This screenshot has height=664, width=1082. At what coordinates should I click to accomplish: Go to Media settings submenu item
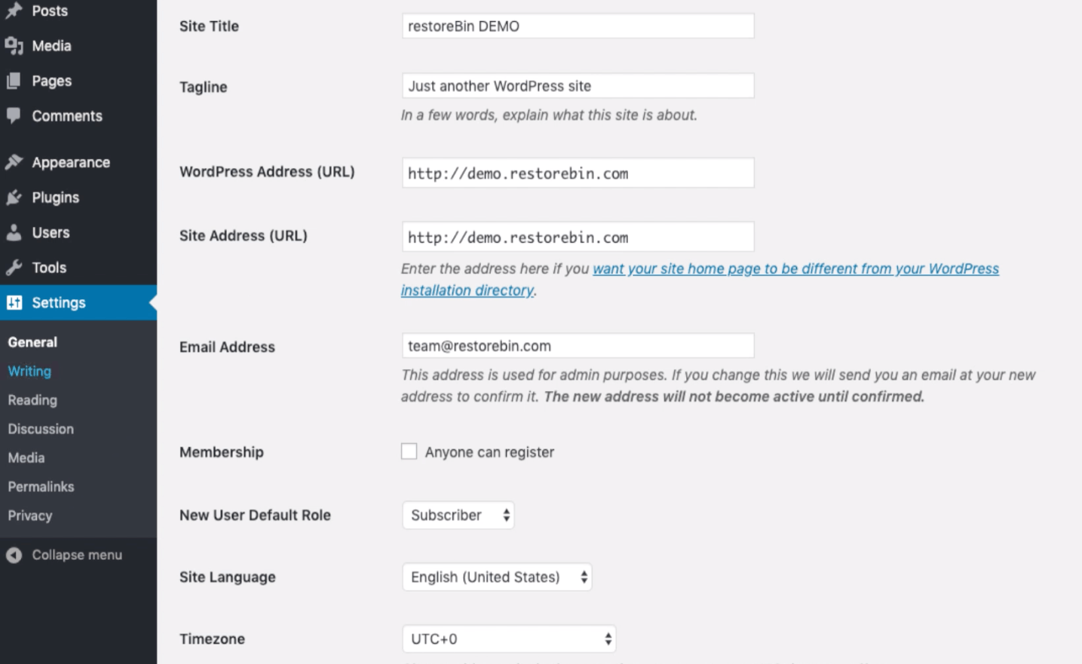coord(26,457)
